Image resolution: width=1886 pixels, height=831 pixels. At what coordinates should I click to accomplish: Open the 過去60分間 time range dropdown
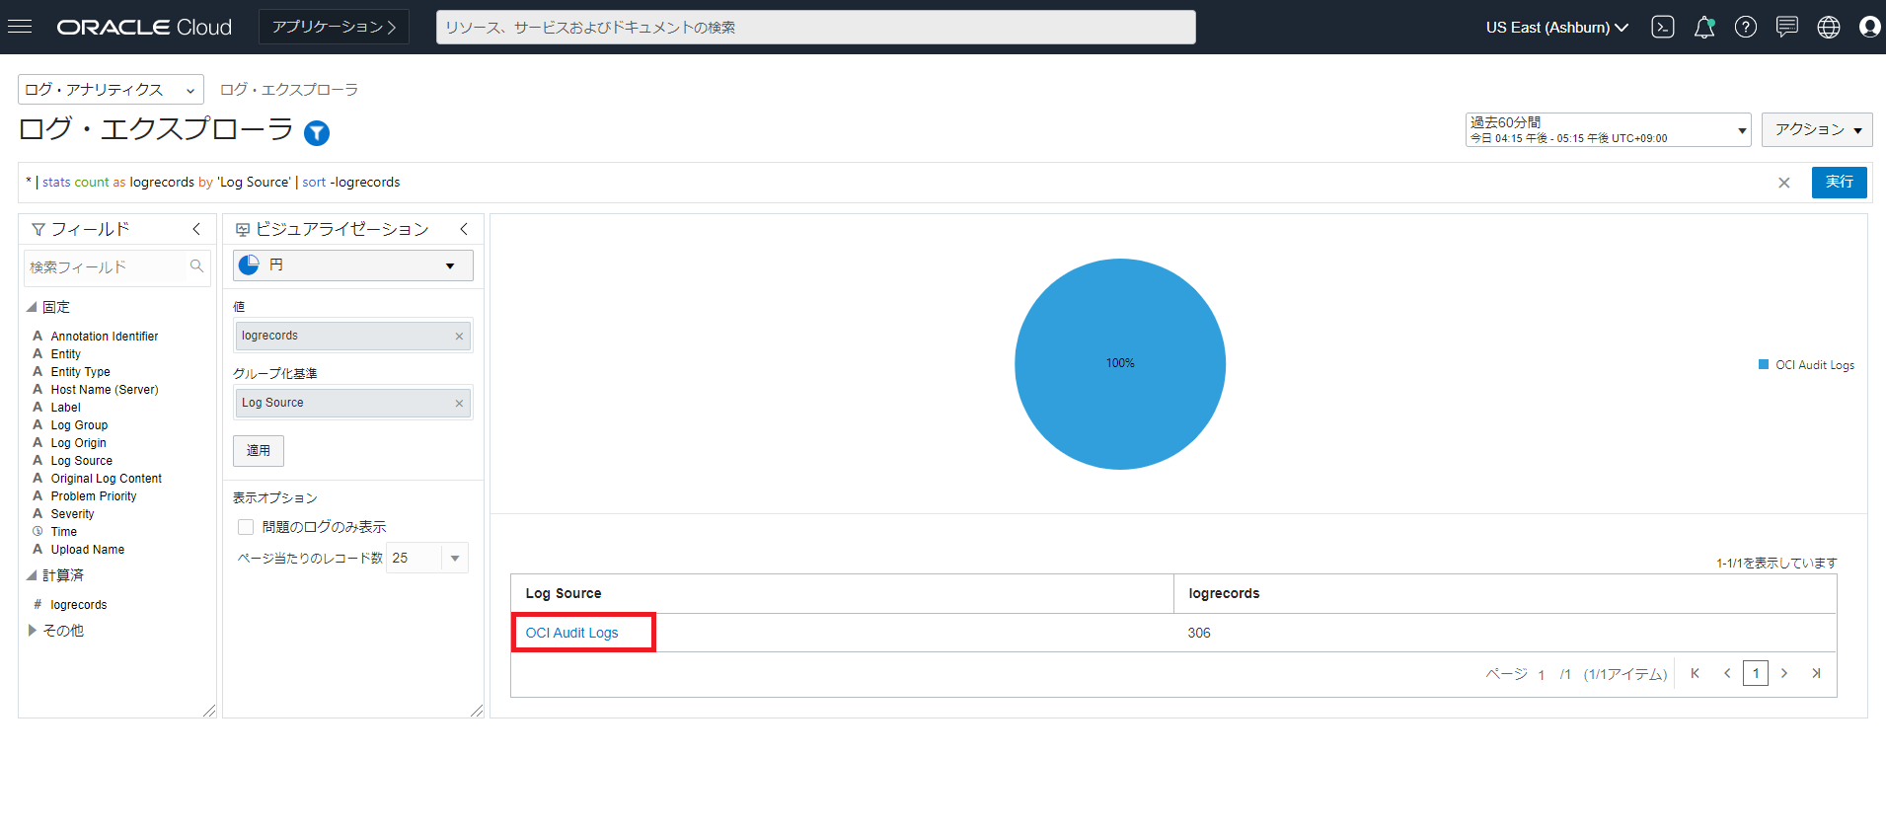tap(1608, 129)
